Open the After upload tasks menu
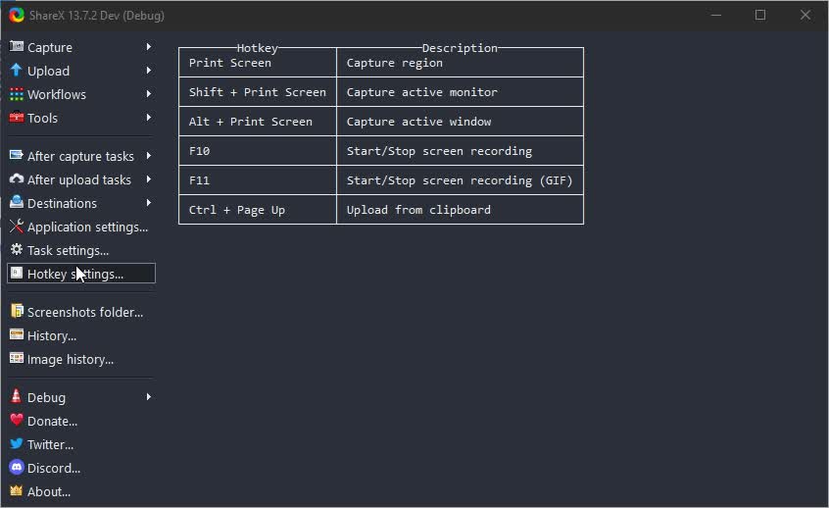 coord(78,179)
